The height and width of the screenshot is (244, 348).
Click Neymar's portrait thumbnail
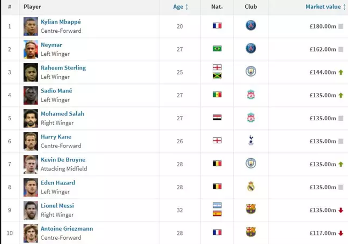(x=31, y=49)
